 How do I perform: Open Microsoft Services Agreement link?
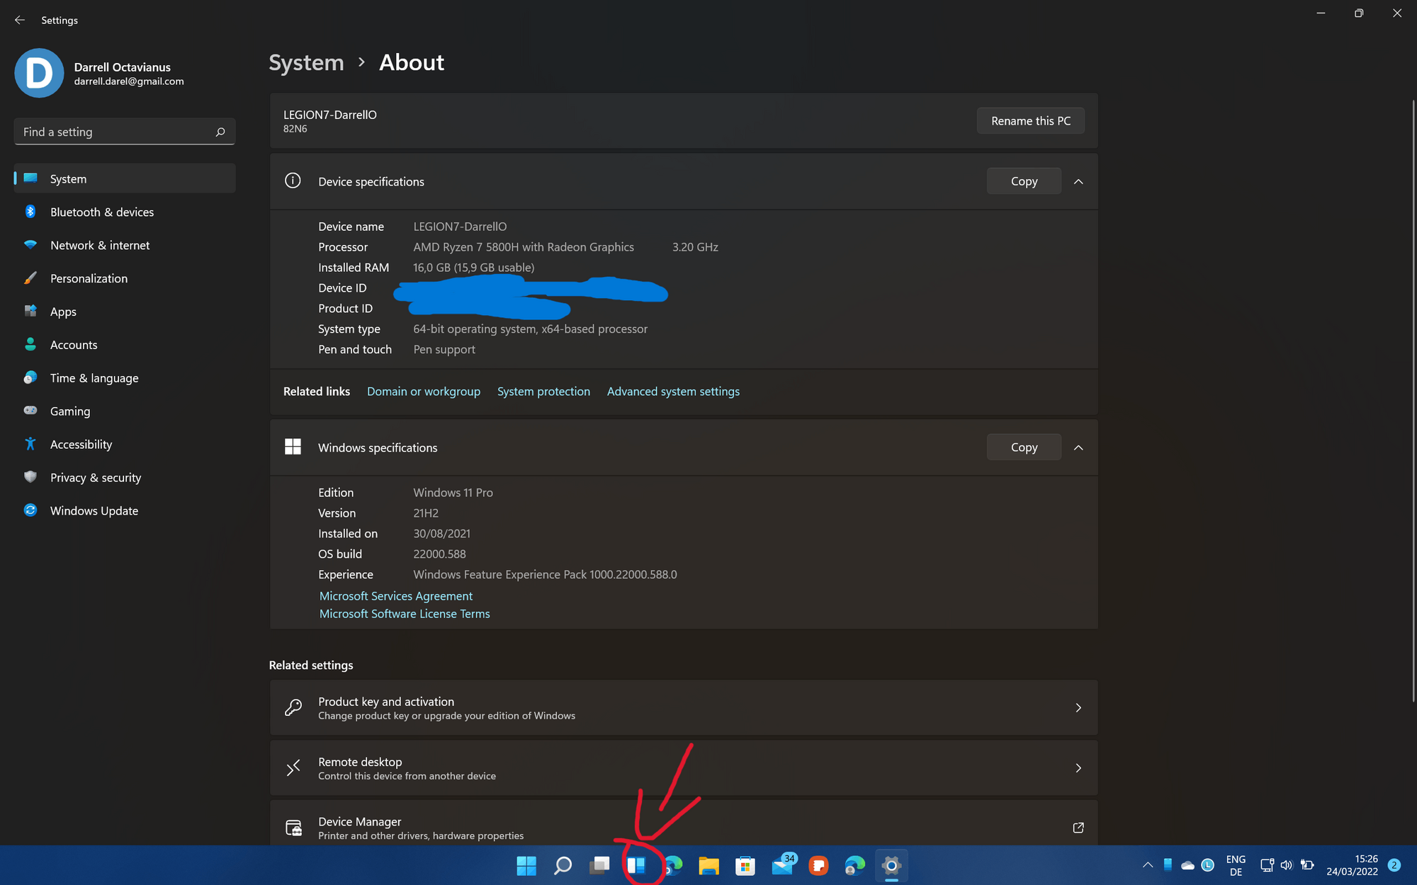[x=396, y=596]
